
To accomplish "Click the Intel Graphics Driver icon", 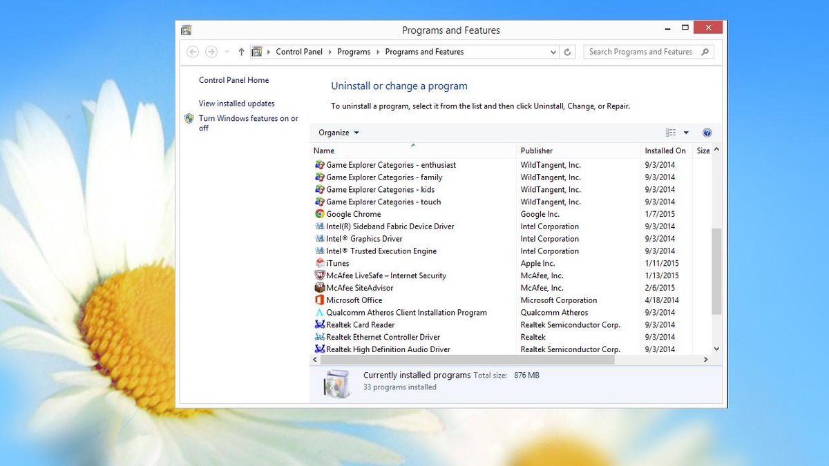I will click(320, 239).
